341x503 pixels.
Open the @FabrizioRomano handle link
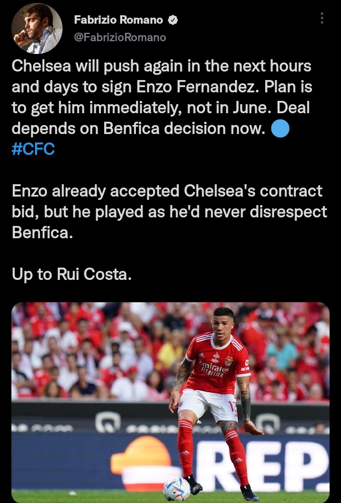point(120,37)
